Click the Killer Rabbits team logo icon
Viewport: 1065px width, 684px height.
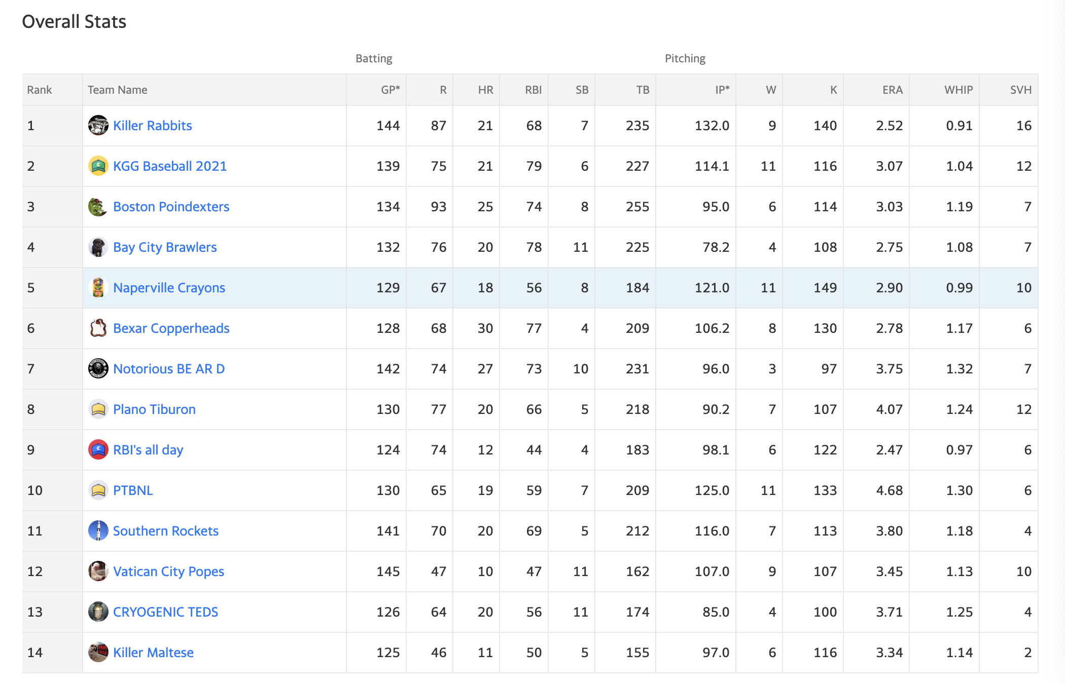(x=98, y=125)
